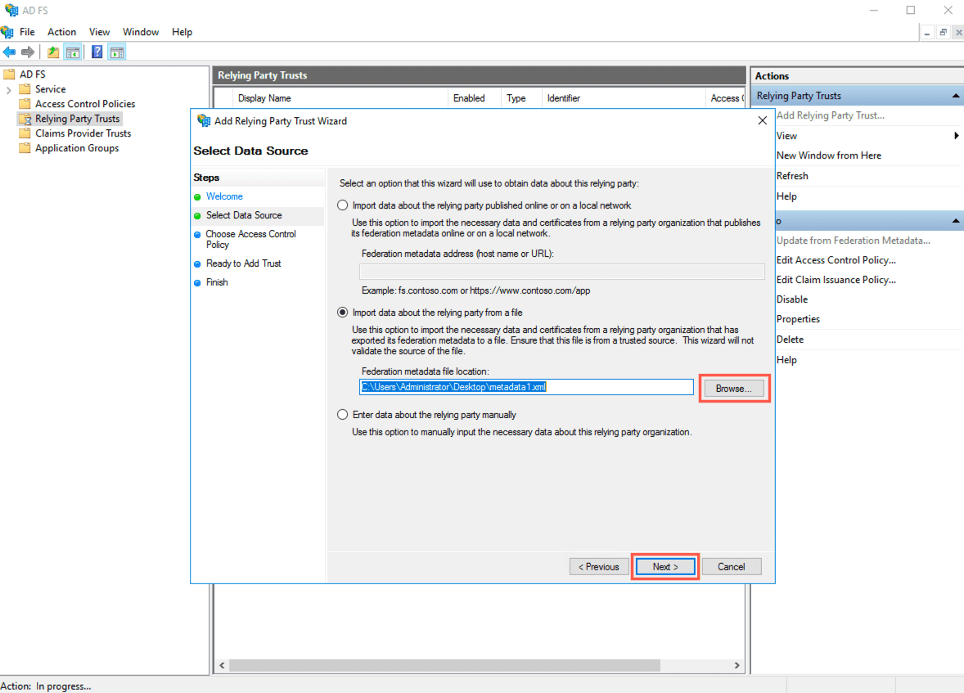The height and width of the screenshot is (693, 964).
Task: Open the Window menu
Action: point(141,32)
